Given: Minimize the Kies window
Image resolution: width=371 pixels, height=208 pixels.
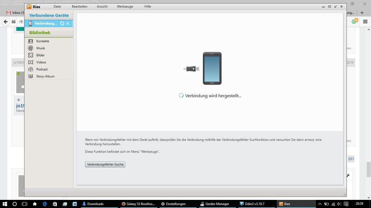Looking at the screenshot, I should click(x=323, y=6).
